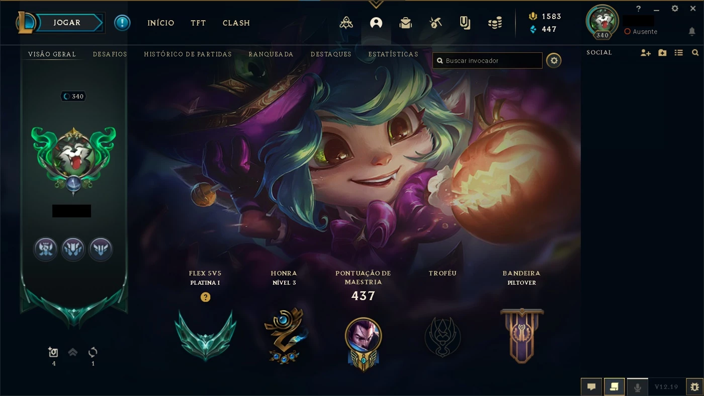Switch to Histórico de Partidas tab

[x=188, y=54]
